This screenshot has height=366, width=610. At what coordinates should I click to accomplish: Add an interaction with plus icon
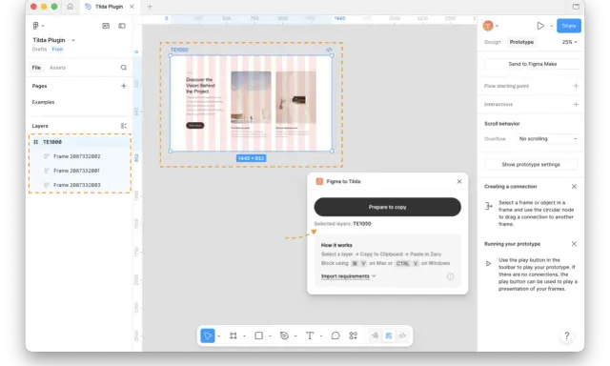click(576, 104)
